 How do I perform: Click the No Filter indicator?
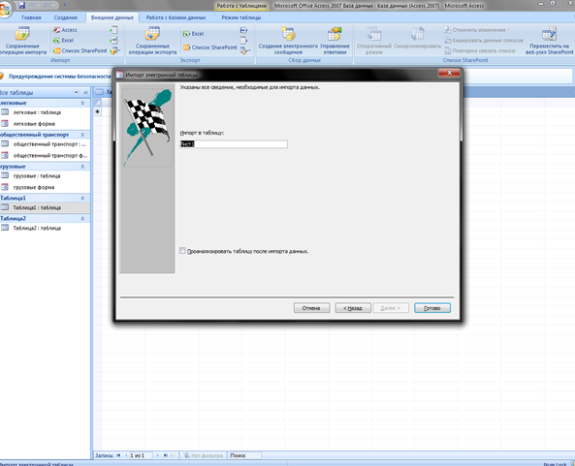pos(204,455)
